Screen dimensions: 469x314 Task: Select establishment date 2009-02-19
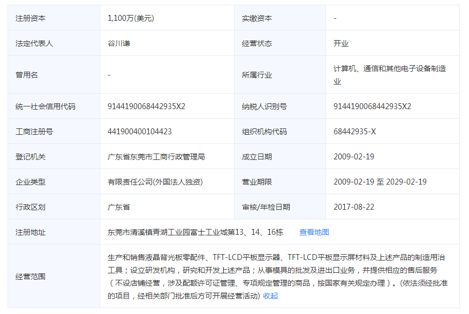(354, 157)
